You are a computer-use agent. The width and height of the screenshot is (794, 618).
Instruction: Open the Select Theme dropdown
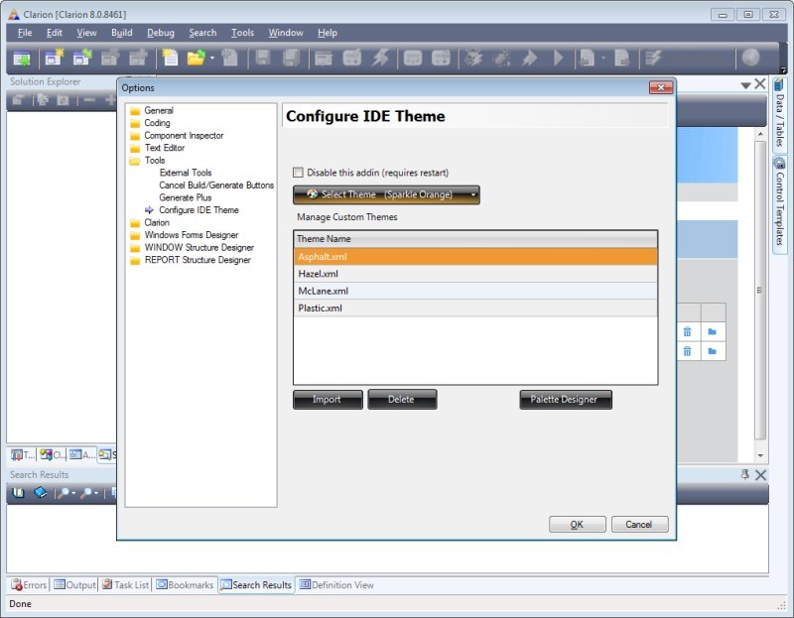386,194
